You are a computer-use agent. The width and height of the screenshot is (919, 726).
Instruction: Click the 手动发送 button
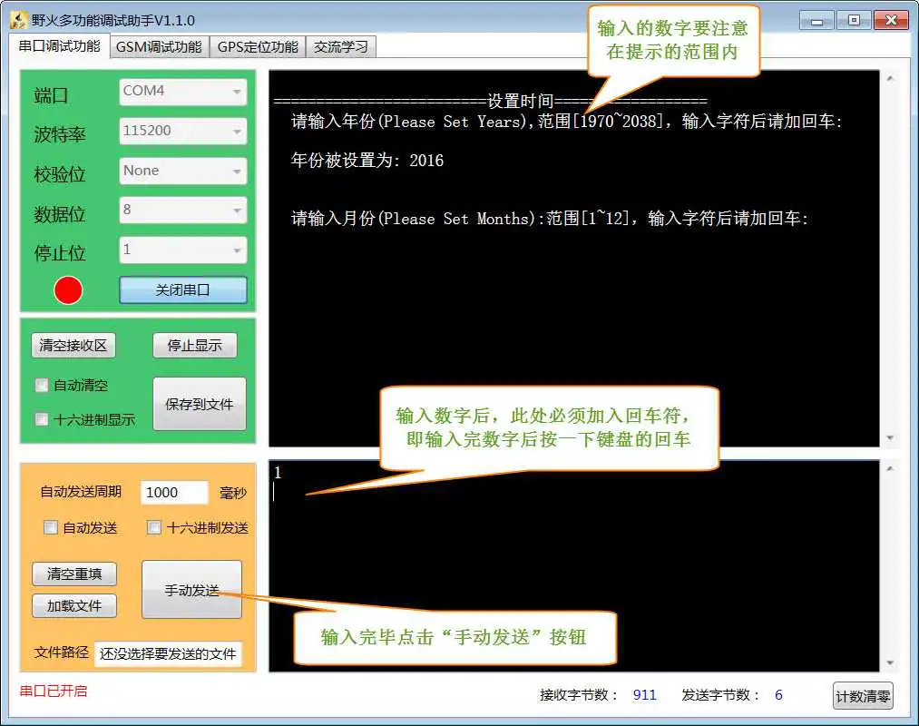pos(191,590)
